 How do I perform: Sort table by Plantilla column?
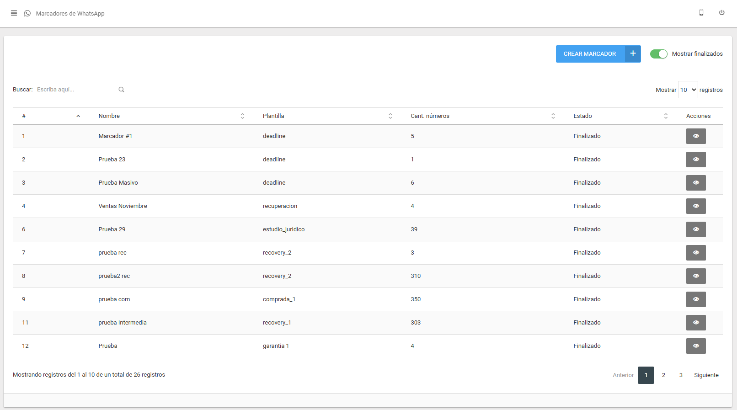point(390,116)
